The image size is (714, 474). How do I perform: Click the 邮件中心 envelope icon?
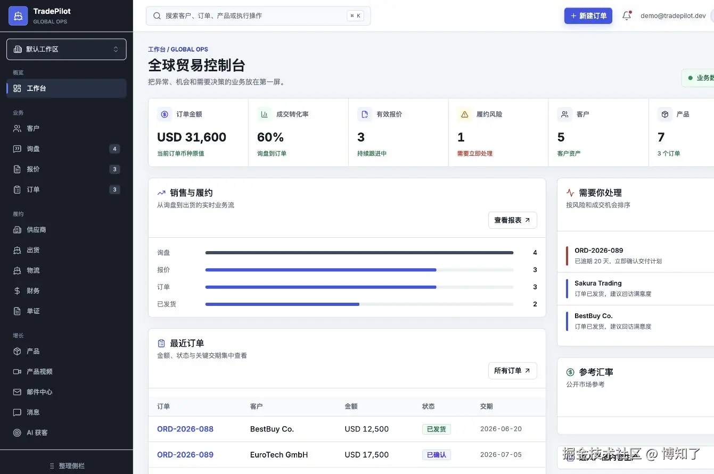17,392
